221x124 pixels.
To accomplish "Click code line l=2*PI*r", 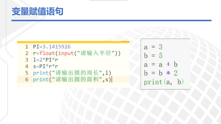I will [45, 60].
